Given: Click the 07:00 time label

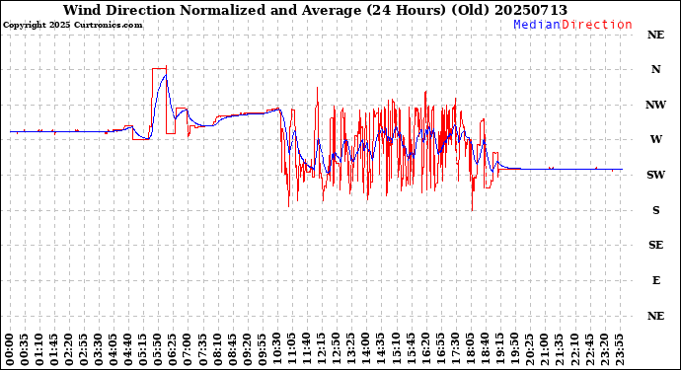Looking at the screenshot, I should [x=188, y=349].
